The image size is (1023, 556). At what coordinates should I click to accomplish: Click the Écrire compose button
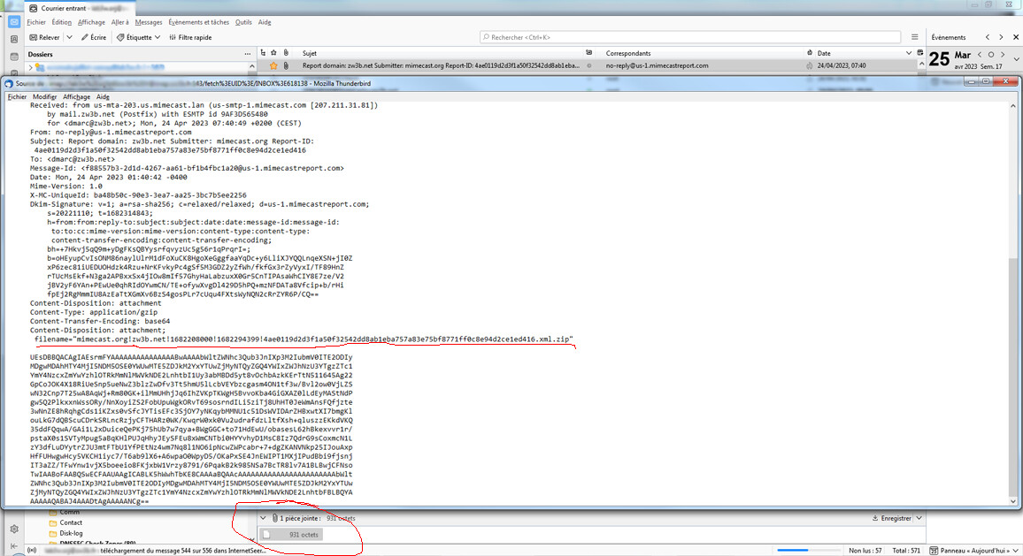pos(93,38)
